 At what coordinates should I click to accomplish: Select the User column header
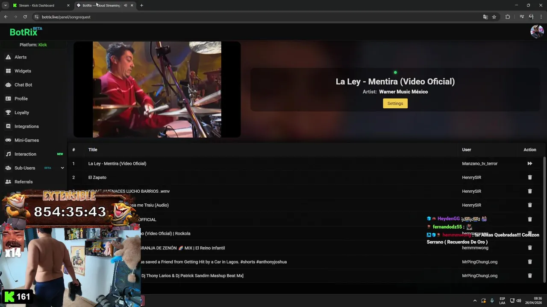click(x=466, y=150)
